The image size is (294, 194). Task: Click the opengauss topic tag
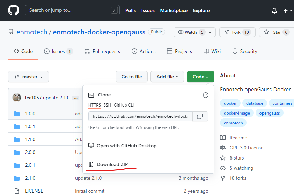[270, 113]
